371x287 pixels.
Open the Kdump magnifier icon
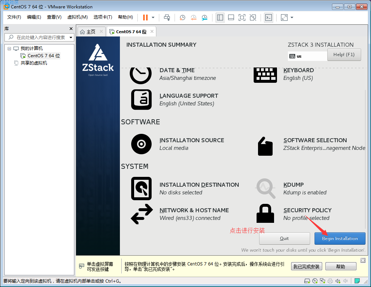pyautogui.click(x=266, y=189)
